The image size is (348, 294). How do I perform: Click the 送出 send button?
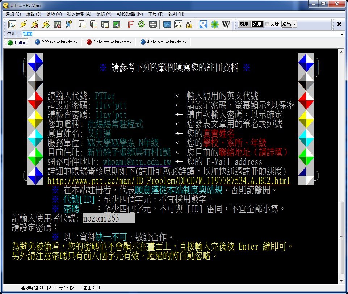click(286, 24)
